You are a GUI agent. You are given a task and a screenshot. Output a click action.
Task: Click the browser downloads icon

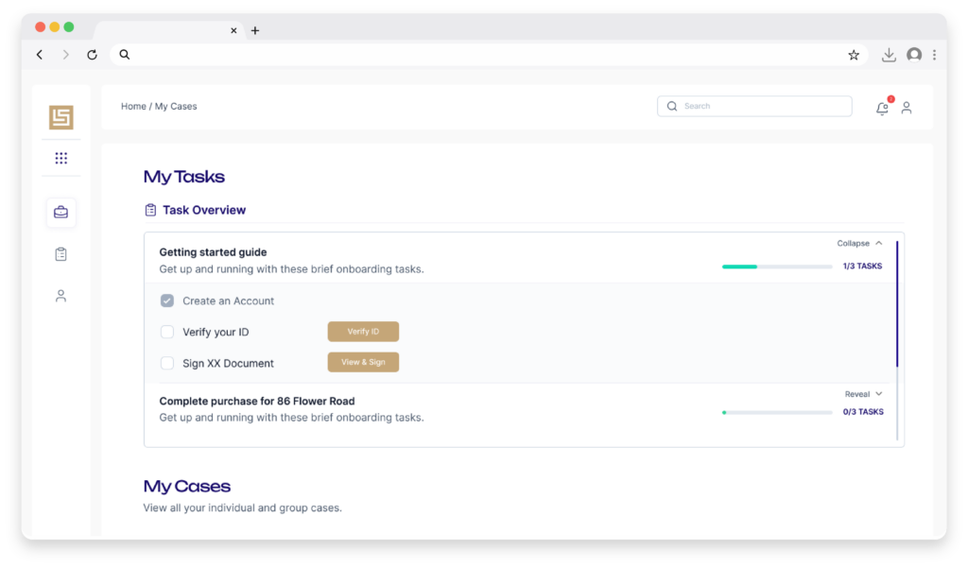889,55
